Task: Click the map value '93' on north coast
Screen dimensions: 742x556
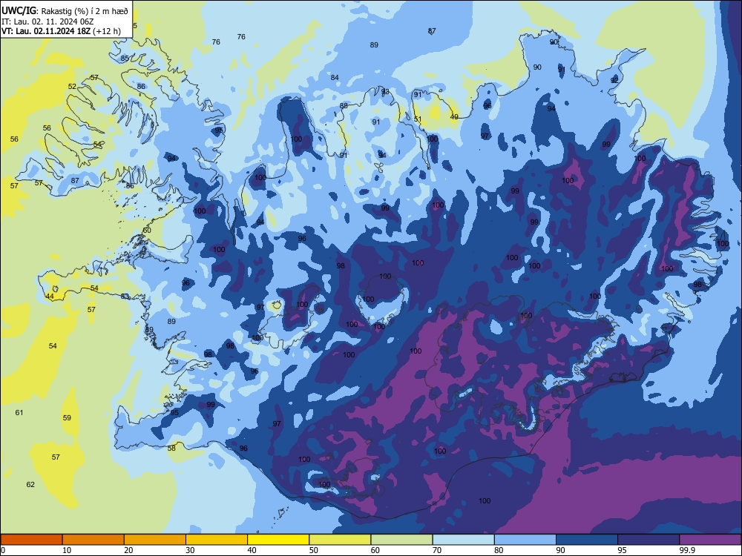Action: coord(385,92)
